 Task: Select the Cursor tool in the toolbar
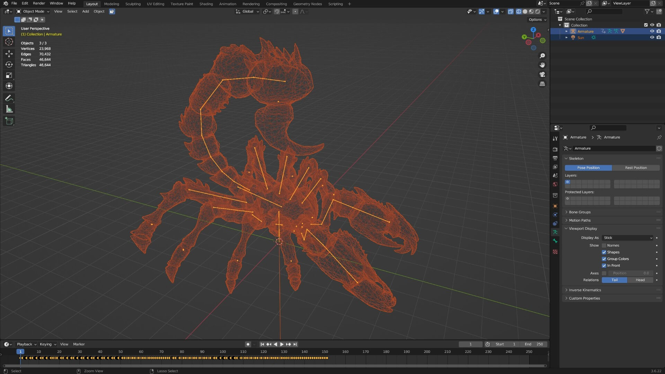click(x=9, y=42)
